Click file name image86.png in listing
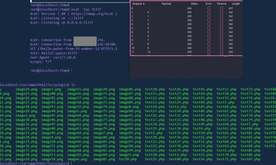The width and height of the screenshot is (276, 165). (130, 89)
